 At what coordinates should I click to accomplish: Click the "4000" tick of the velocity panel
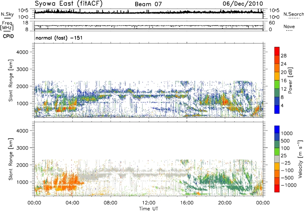pos(22,131)
